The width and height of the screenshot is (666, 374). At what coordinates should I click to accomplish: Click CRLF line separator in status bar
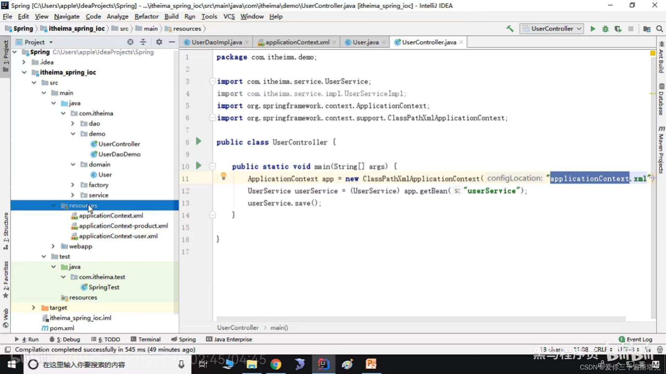(603, 349)
